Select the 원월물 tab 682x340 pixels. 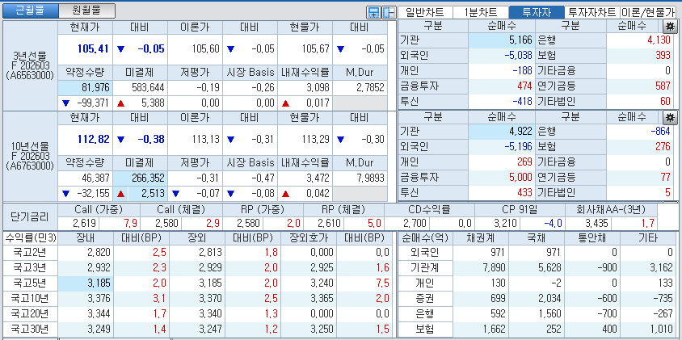86,10
